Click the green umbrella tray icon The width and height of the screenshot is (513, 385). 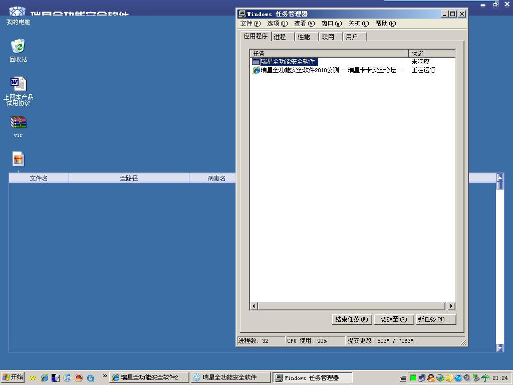(x=485, y=378)
